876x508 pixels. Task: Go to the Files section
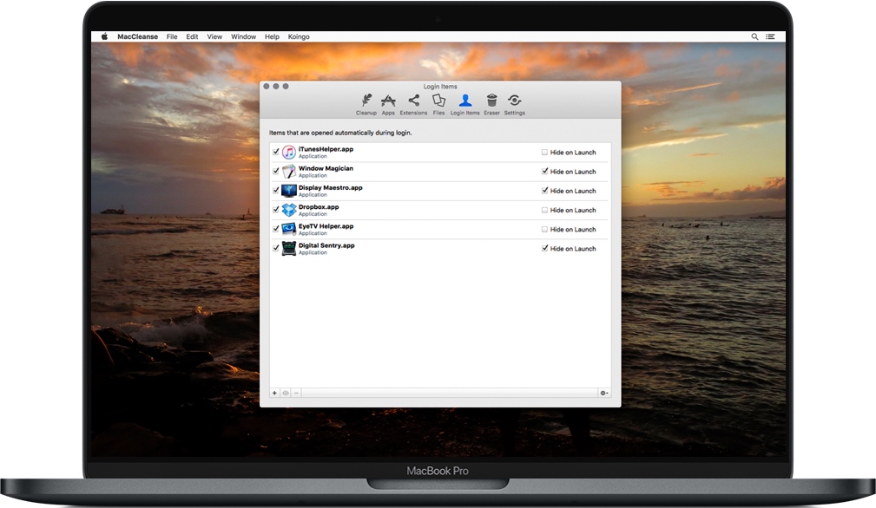[439, 104]
